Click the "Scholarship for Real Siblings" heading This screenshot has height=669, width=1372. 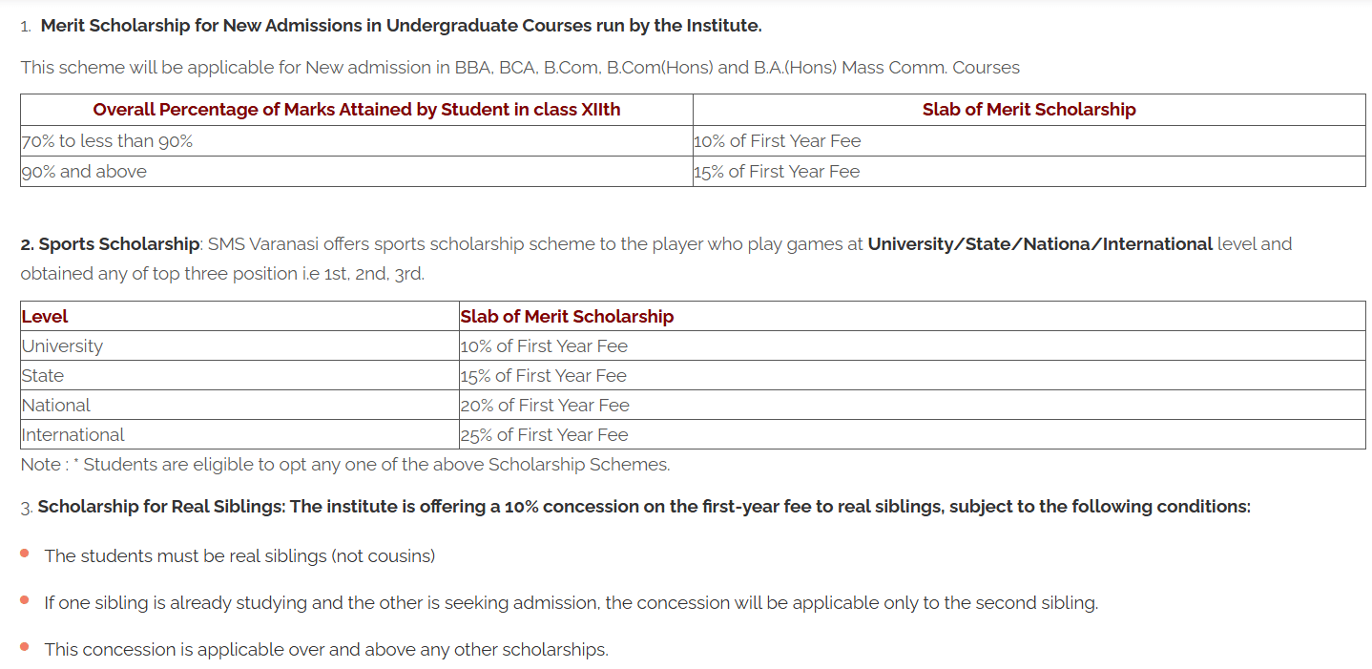(161, 507)
